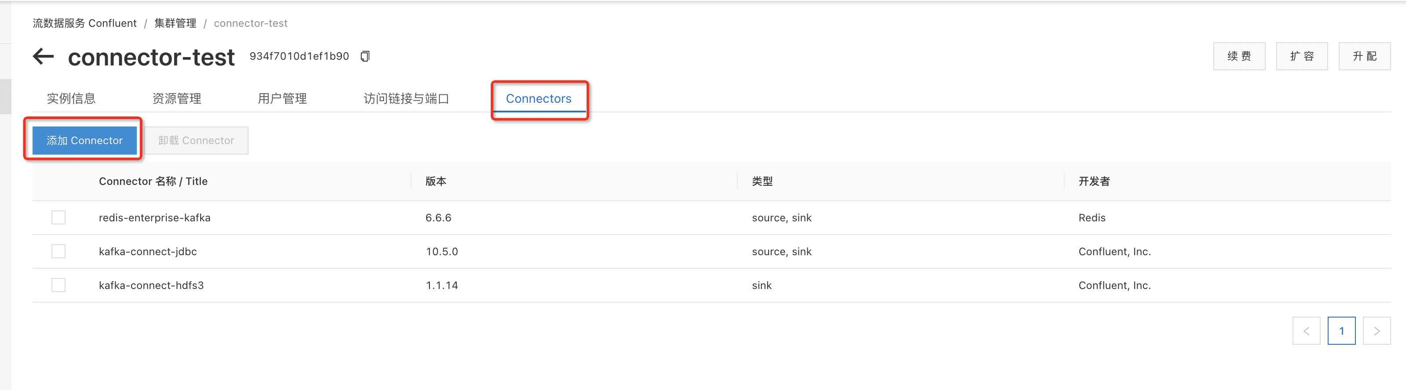Viewport: 1406px width, 390px height.
Task: Click connector-test breadcrumb text
Action: pyautogui.click(x=250, y=23)
